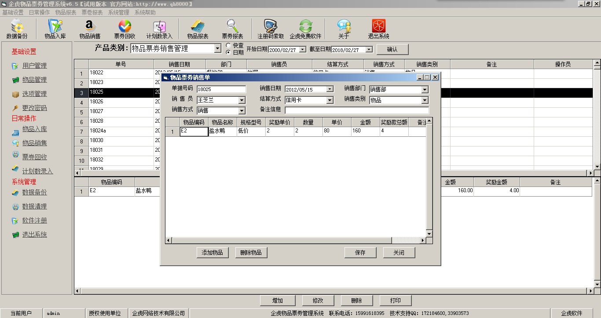Expand the 销售员 dropdown
Image resolution: width=601 pixels, height=318 pixels.
[x=242, y=100]
